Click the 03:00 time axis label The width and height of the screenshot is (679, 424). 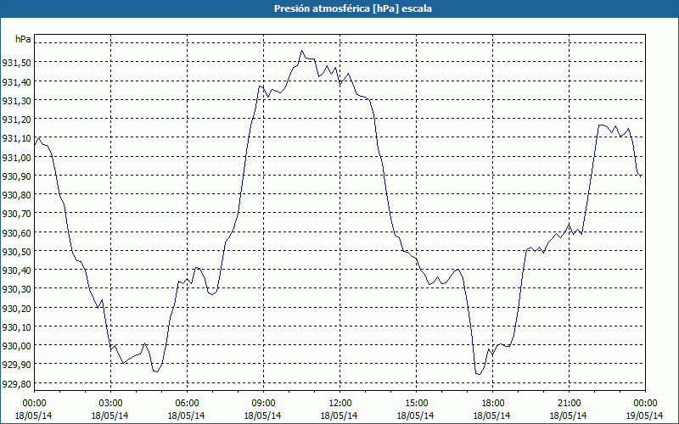point(110,403)
